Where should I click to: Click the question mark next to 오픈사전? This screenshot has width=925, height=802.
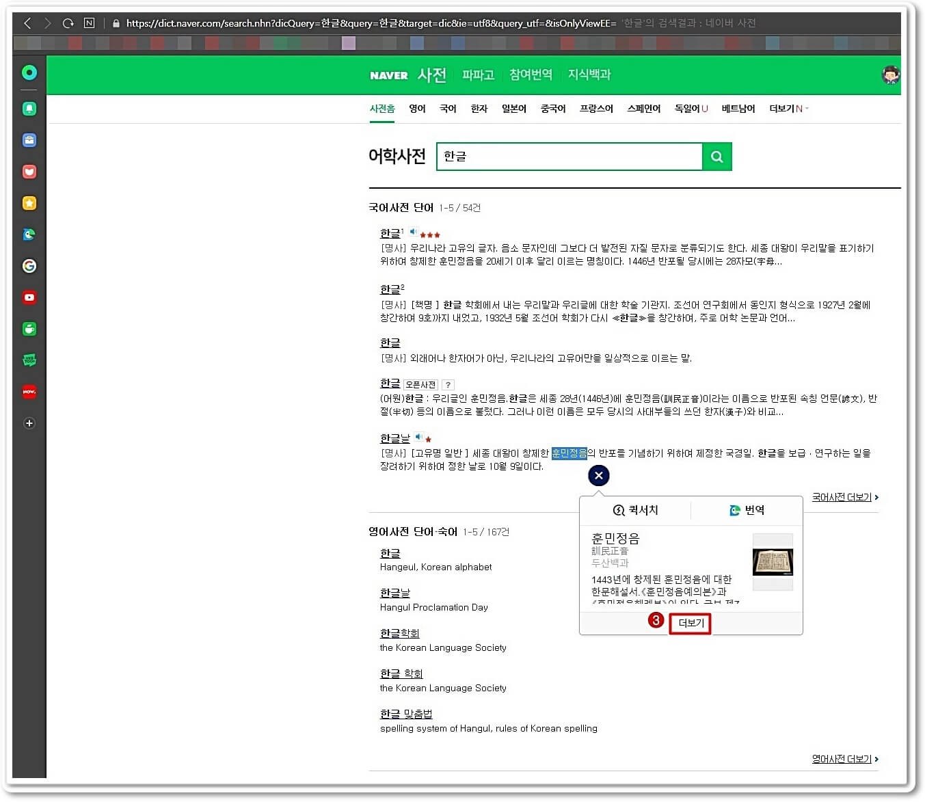[448, 385]
